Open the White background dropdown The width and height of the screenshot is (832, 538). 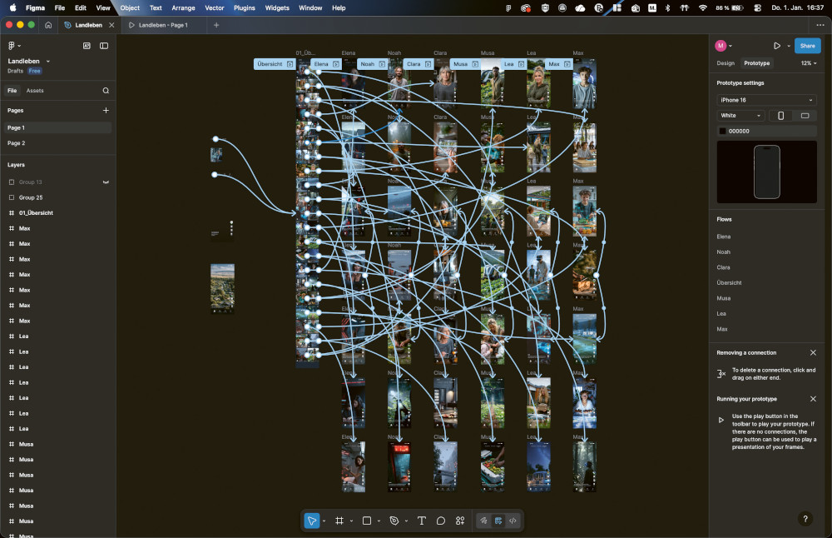point(740,116)
